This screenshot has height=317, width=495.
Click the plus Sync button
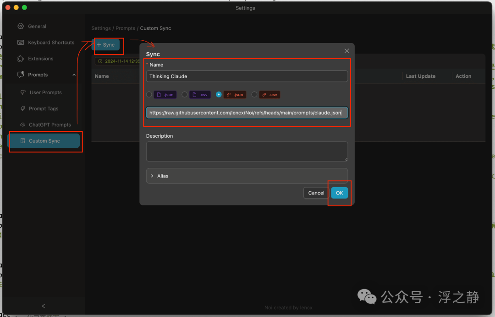click(x=106, y=45)
